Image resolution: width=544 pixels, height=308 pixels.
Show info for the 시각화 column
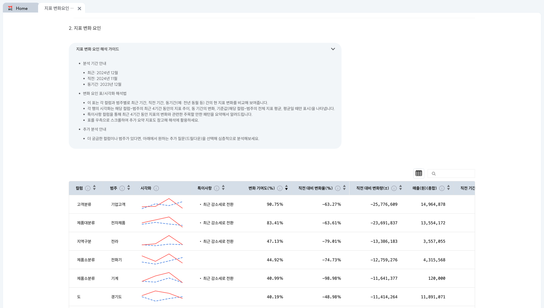tap(156, 188)
